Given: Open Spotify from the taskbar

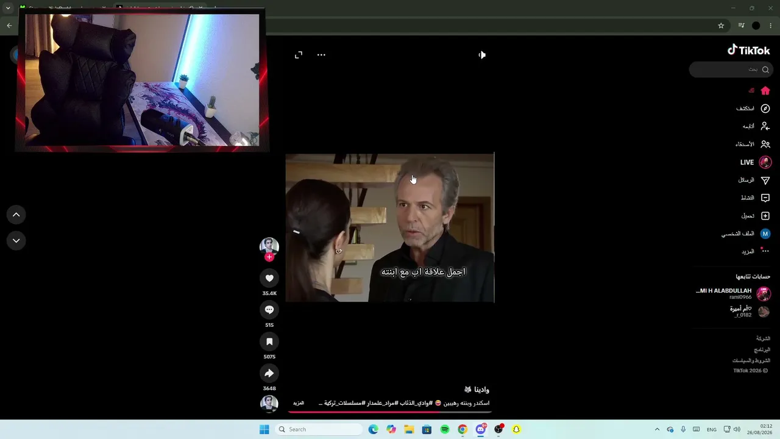Looking at the screenshot, I should [x=445, y=429].
